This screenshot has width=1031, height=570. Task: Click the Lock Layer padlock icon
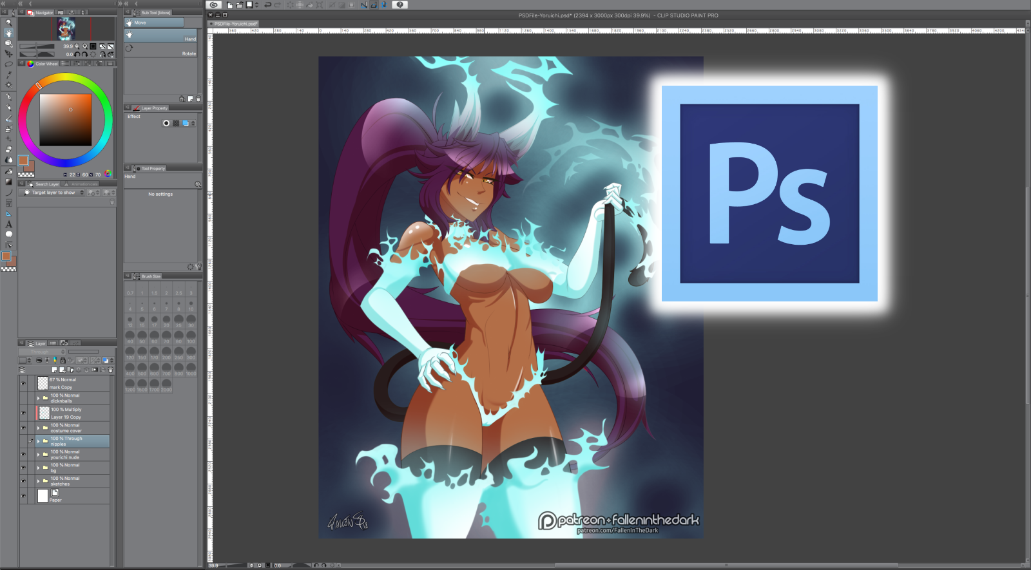tap(63, 361)
